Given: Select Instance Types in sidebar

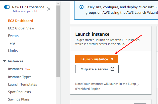Looking at the screenshot, I should (x=20, y=77).
